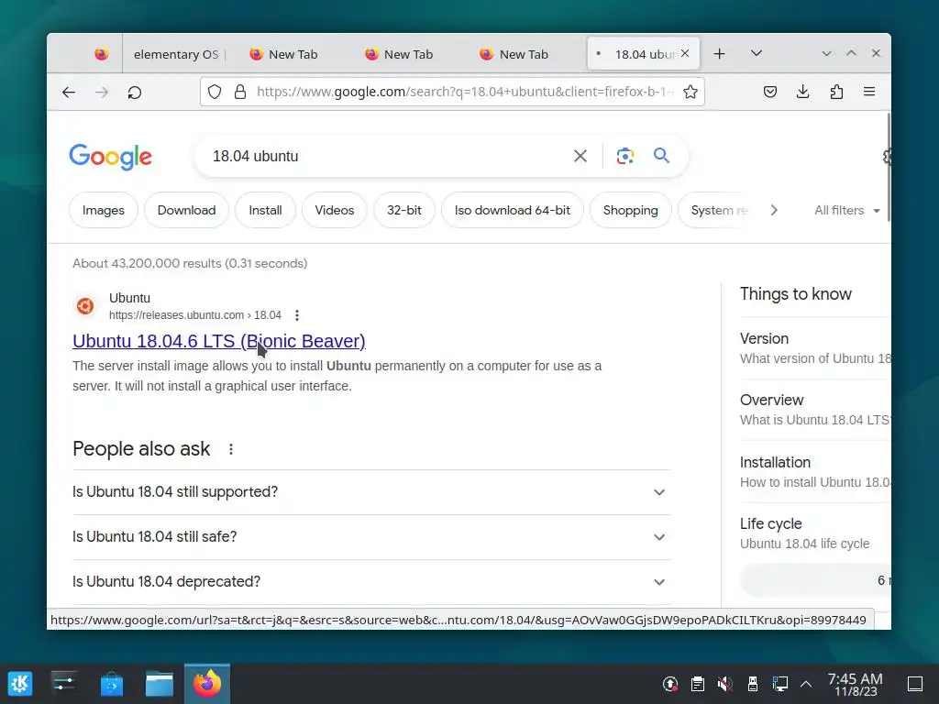This screenshot has width=939, height=704.
Task: Open the removable devices tray icon
Action: [753, 684]
